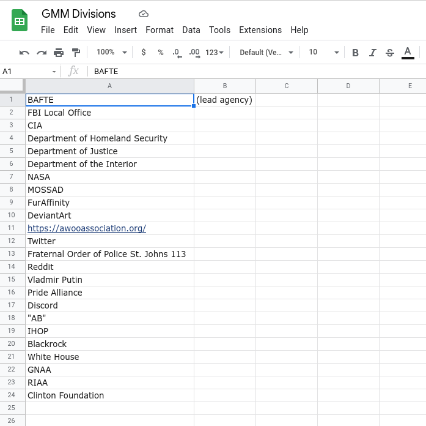Screen dimensions: 426x426
Task: Decrease decimal places
Action: pyautogui.click(x=177, y=52)
